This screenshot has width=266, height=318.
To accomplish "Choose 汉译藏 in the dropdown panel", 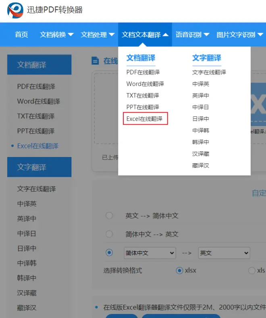I will (x=201, y=154).
